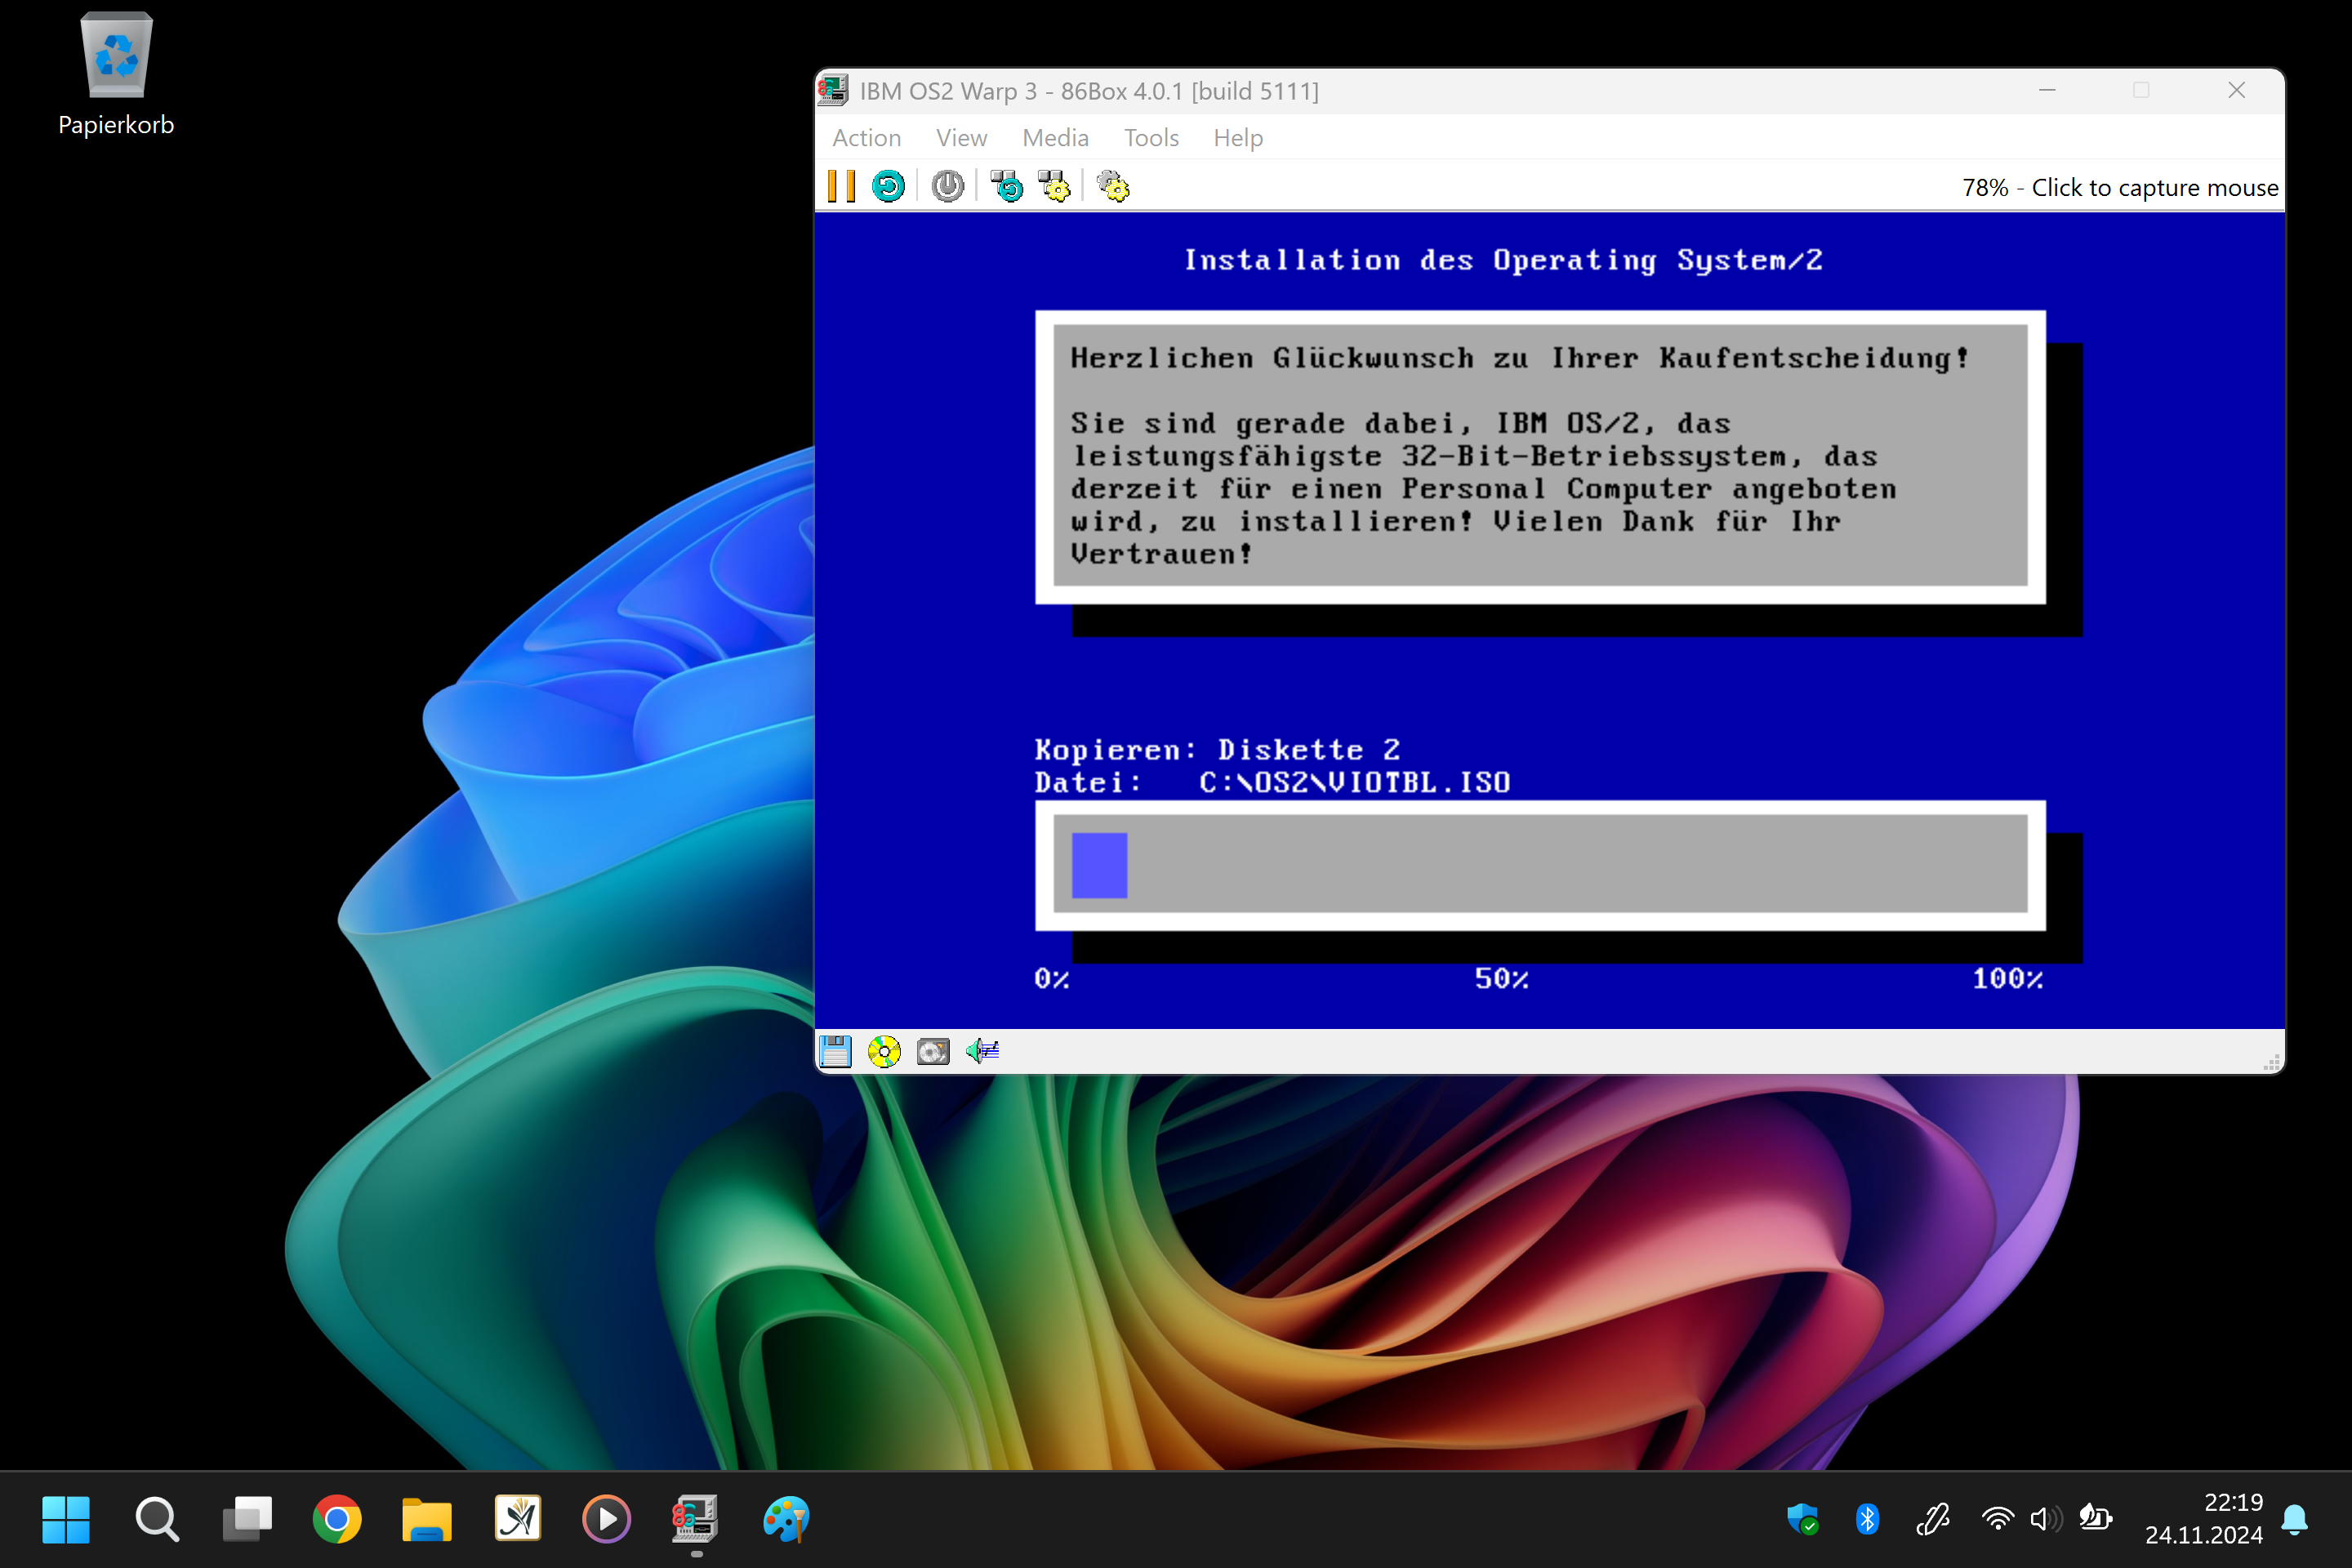Open the clock showing 22:19
This screenshot has width=2352, height=1568.
(x=2203, y=1519)
